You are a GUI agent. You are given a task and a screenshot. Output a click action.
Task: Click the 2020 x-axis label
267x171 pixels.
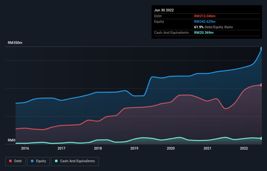click(171, 148)
